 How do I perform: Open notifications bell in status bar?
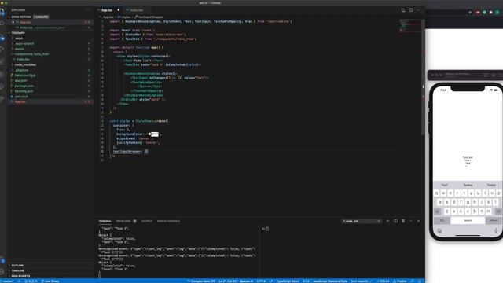coord(419,281)
